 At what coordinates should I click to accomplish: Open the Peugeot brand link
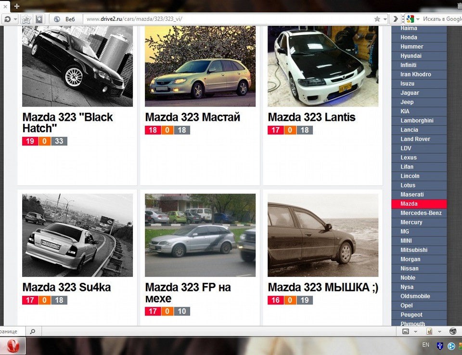pos(419,315)
